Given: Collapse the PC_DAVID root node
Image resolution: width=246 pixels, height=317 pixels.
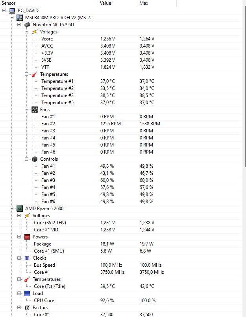Looking at the screenshot, I should click(4, 11).
